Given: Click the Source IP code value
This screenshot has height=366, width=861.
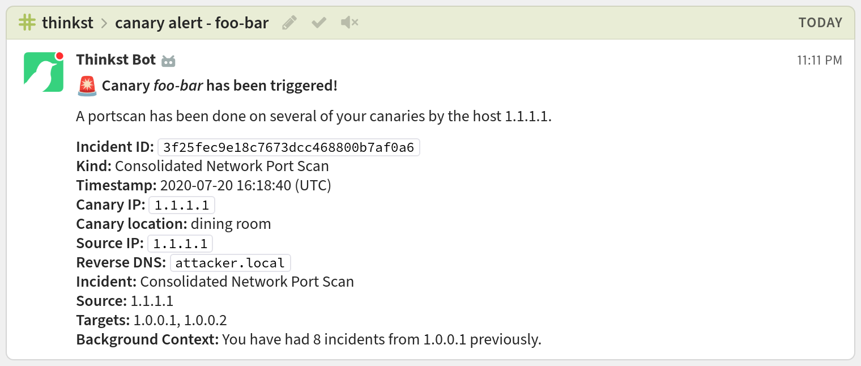Looking at the screenshot, I should click(x=180, y=244).
